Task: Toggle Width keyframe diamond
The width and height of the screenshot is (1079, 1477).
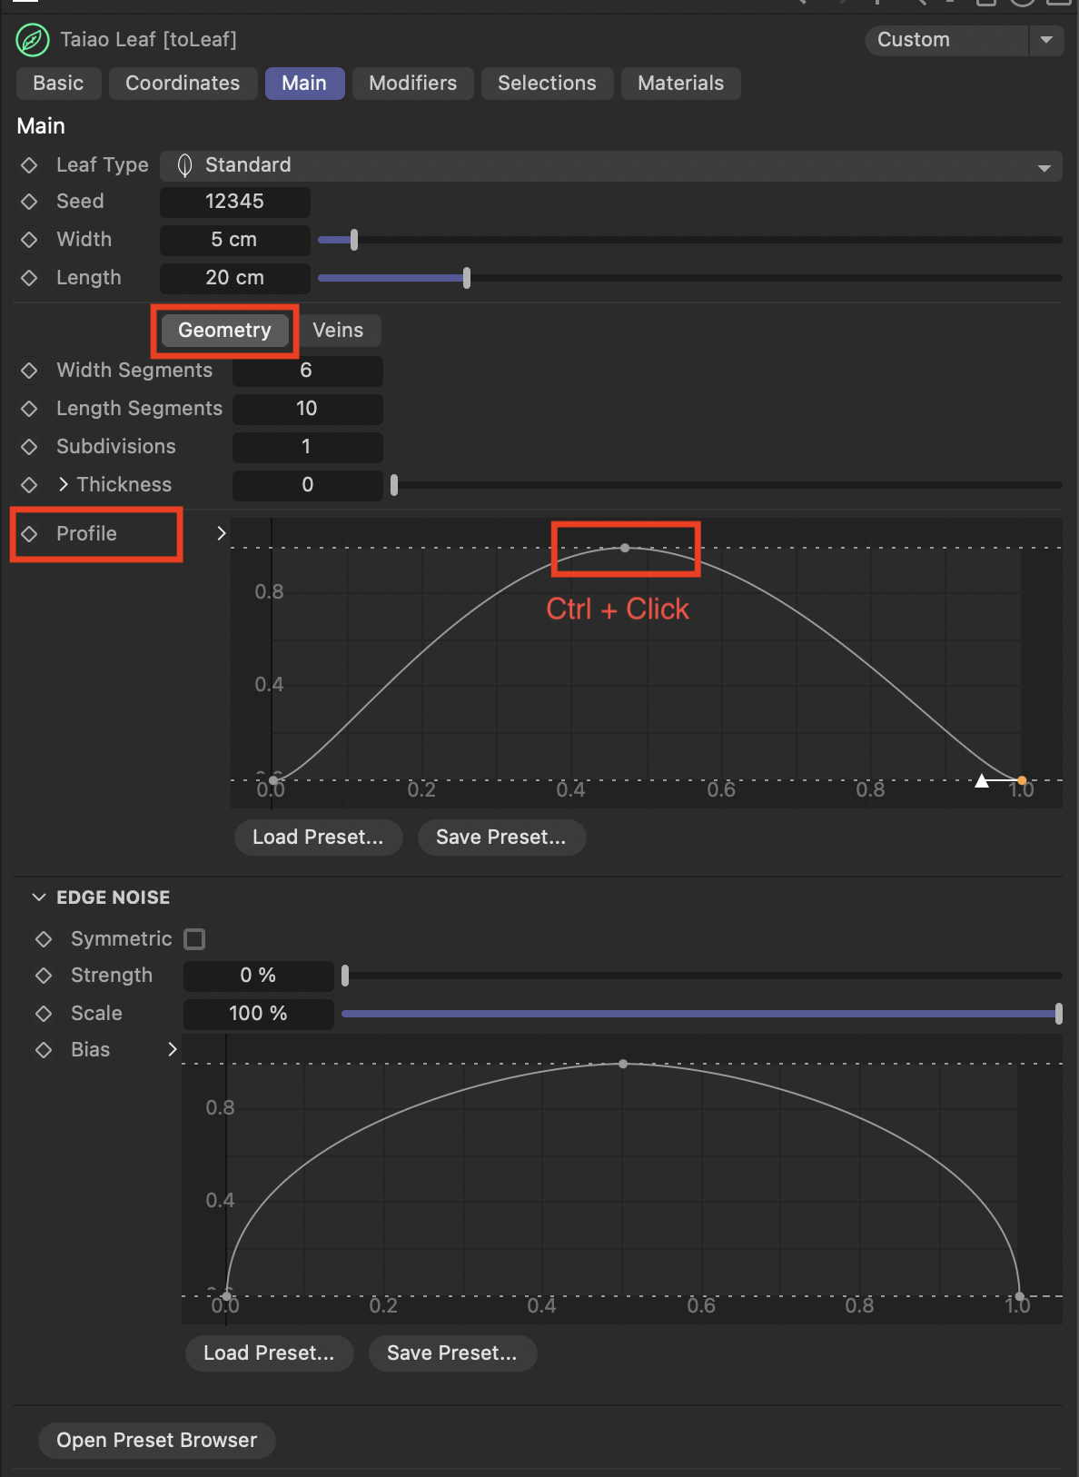Action: tap(29, 240)
